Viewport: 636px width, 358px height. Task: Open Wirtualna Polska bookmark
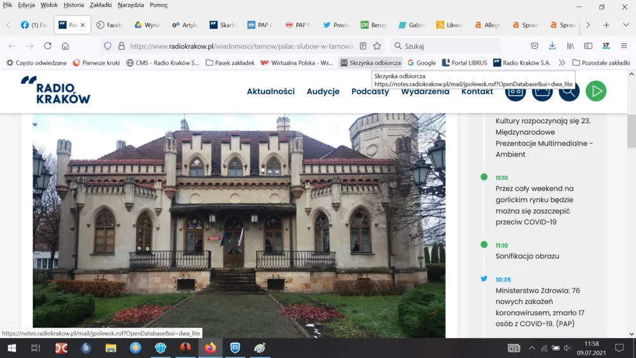[297, 62]
